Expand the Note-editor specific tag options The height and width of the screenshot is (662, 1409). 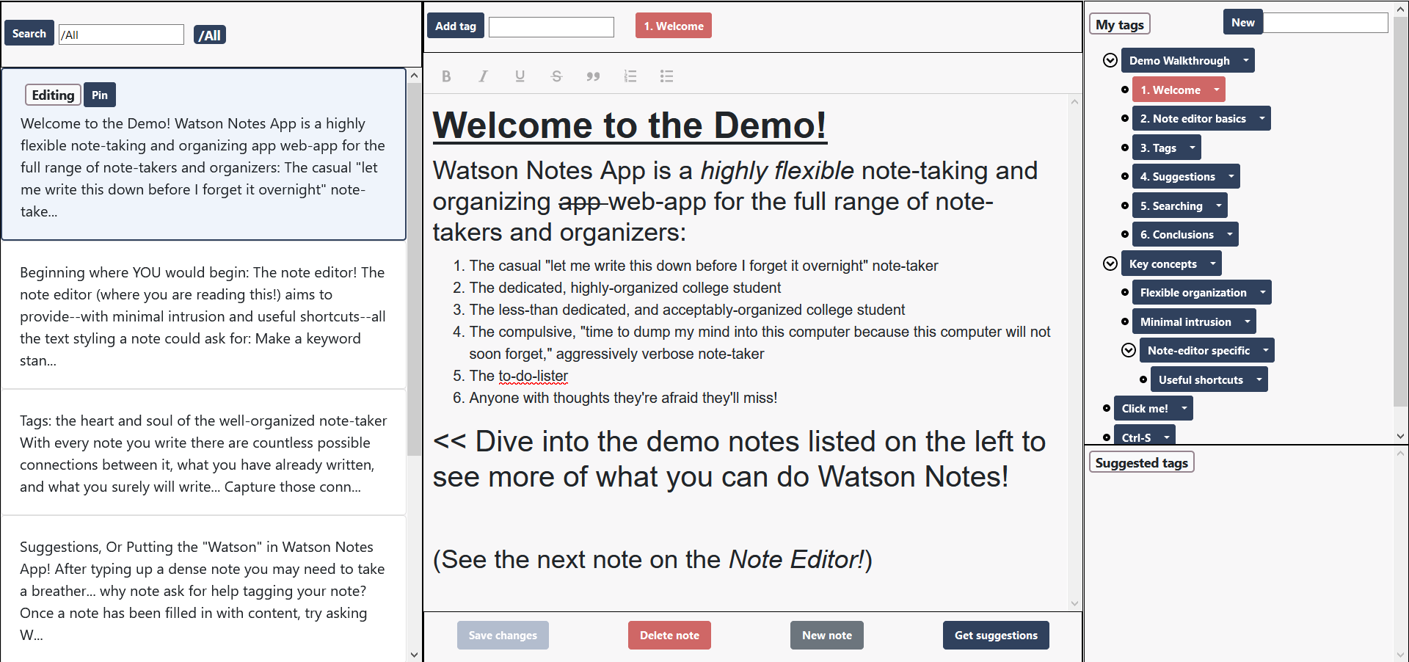click(x=1266, y=350)
